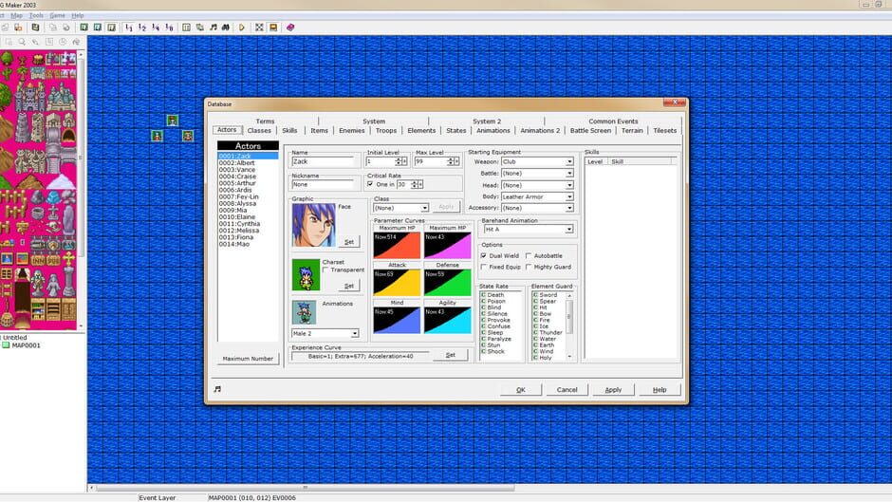Click Set button beside the Face graphic

pos(348,242)
